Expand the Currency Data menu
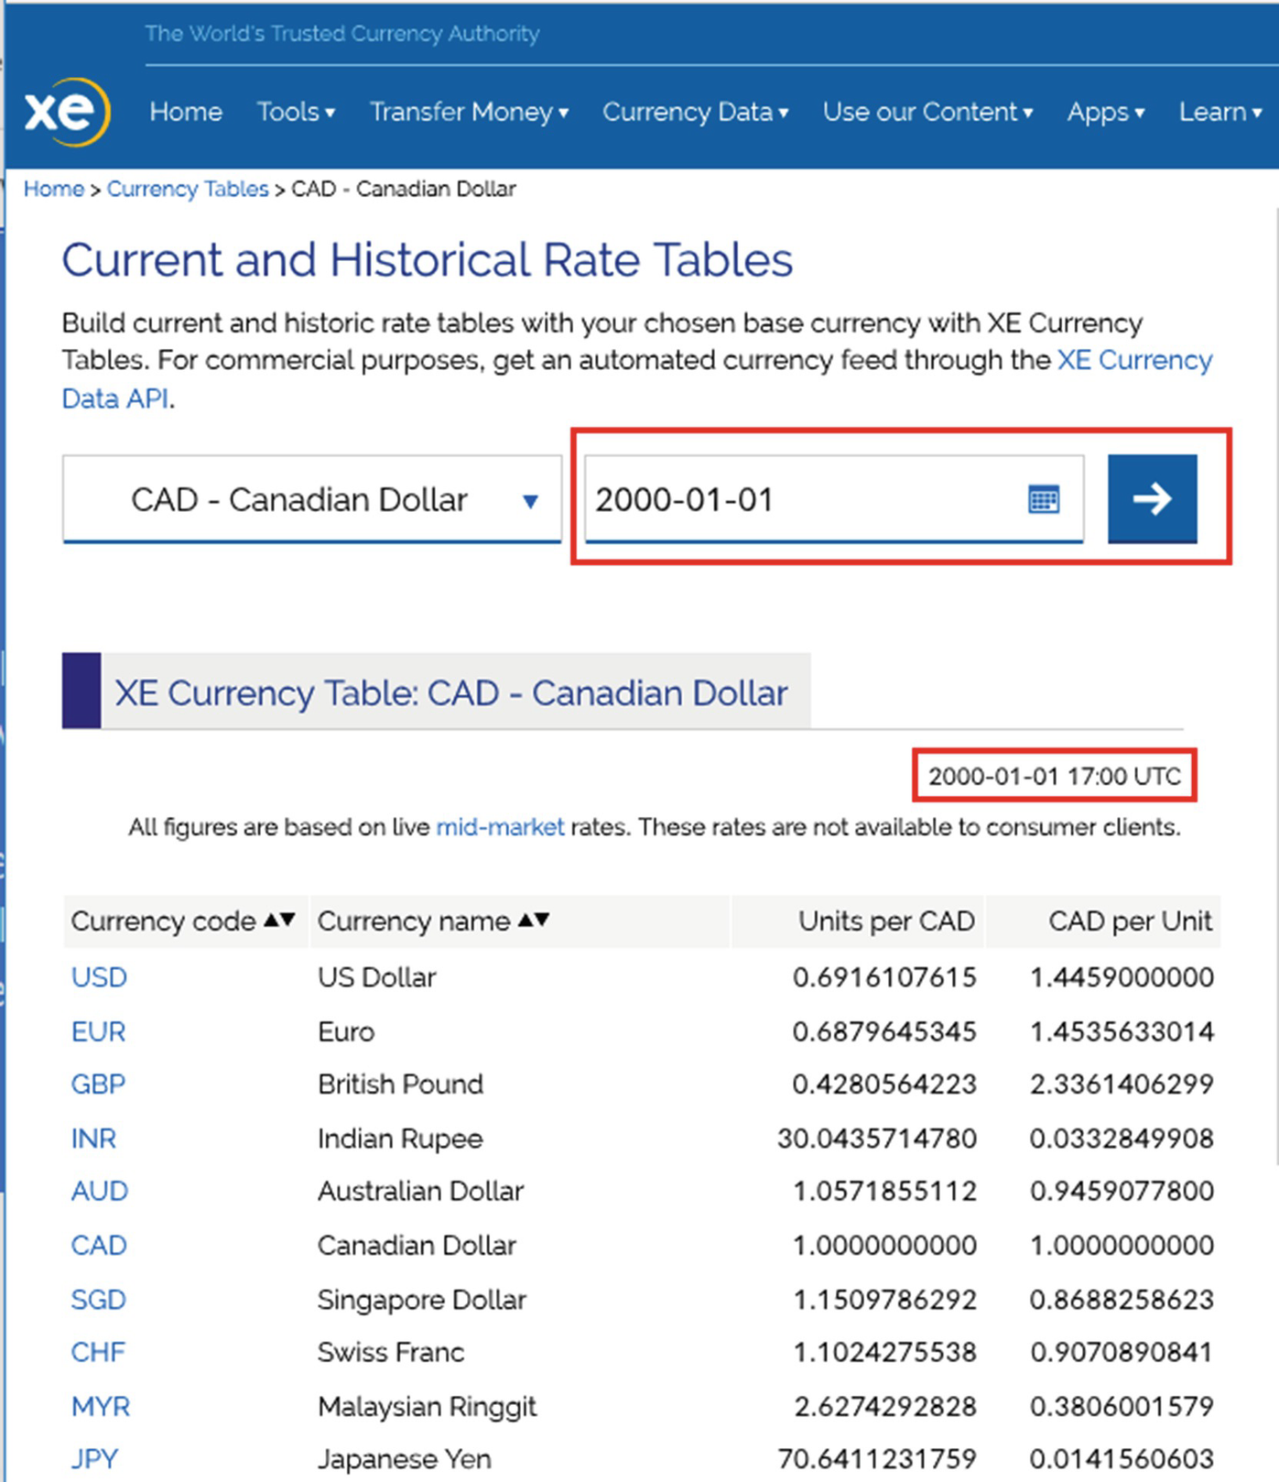 (695, 112)
